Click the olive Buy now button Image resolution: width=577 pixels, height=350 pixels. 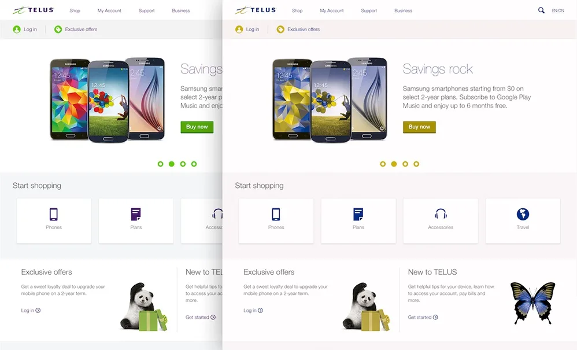(x=419, y=127)
